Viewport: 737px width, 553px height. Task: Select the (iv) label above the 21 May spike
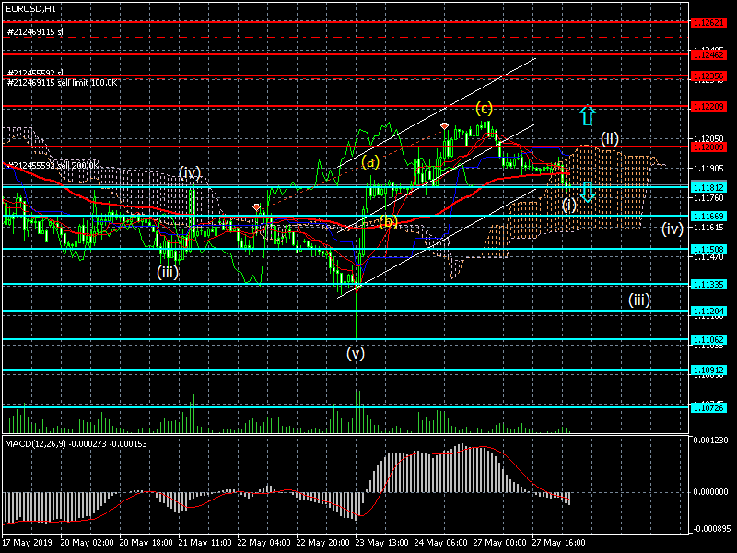[x=190, y=173]
